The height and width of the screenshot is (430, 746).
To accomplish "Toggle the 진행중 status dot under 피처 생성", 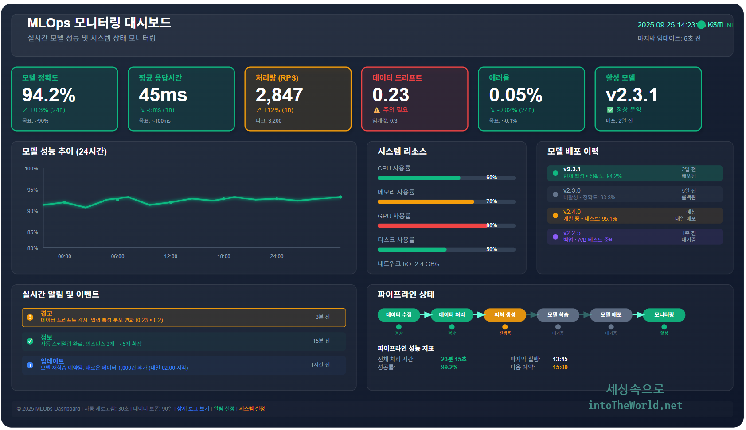I will (505, 326).
